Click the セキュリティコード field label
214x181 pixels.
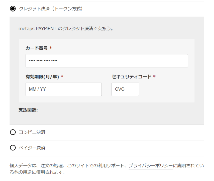tap(132, 77)
